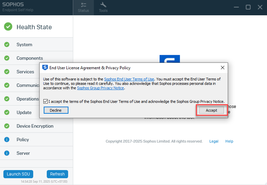Click the blue info icon beside Server
The height and width of the screenshot is (185, 267).
tap(7, 153)
